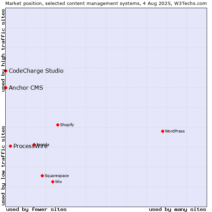Viewport: 212px width, 212px height.
Task: Select the ProcessWire data point
Action: pyautogui.click(x=10, y=146)
